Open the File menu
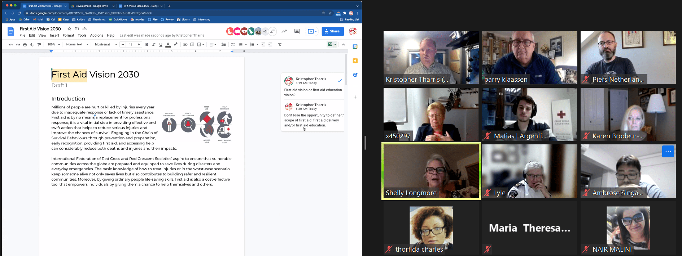The image size is (682, 256). point(22,36)
